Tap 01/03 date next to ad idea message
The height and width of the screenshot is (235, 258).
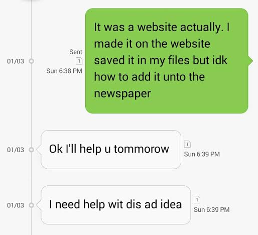[x=16, y=205]
